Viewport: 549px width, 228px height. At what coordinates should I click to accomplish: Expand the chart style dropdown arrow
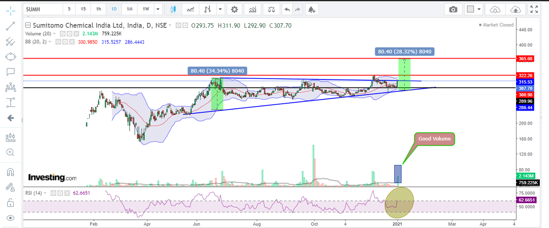click(x=221, y=9)
